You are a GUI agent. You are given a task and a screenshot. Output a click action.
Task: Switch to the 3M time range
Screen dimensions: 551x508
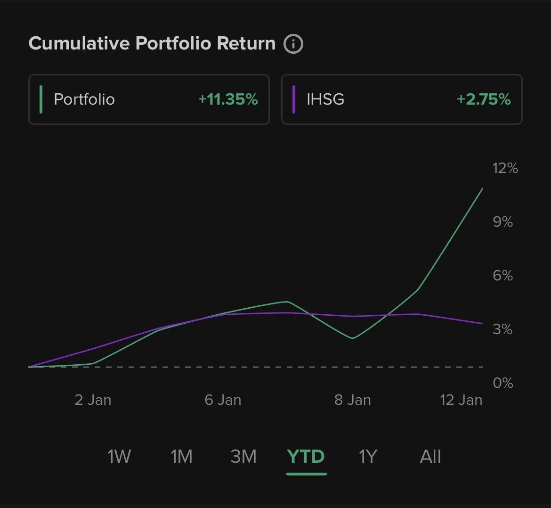tap(243, 456)
